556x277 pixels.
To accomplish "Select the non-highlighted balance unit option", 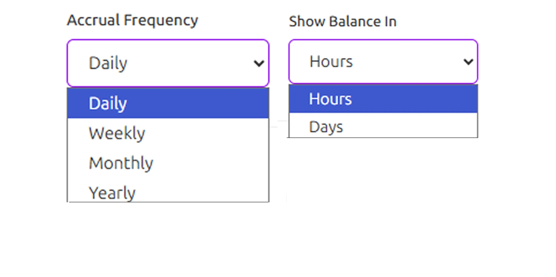I will click(x=383, y=127).
